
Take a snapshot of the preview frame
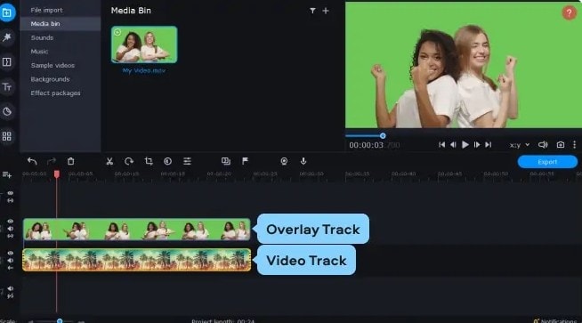coord(561,145)
